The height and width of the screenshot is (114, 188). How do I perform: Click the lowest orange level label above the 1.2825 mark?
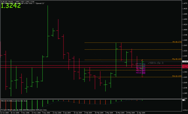coord(177,76)
